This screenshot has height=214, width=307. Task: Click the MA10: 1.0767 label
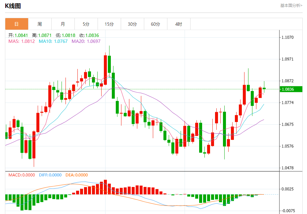coord(53,41)
